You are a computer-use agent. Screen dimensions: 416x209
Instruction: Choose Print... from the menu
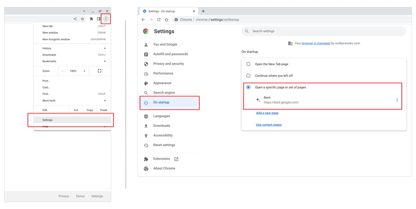coord(72,81)
